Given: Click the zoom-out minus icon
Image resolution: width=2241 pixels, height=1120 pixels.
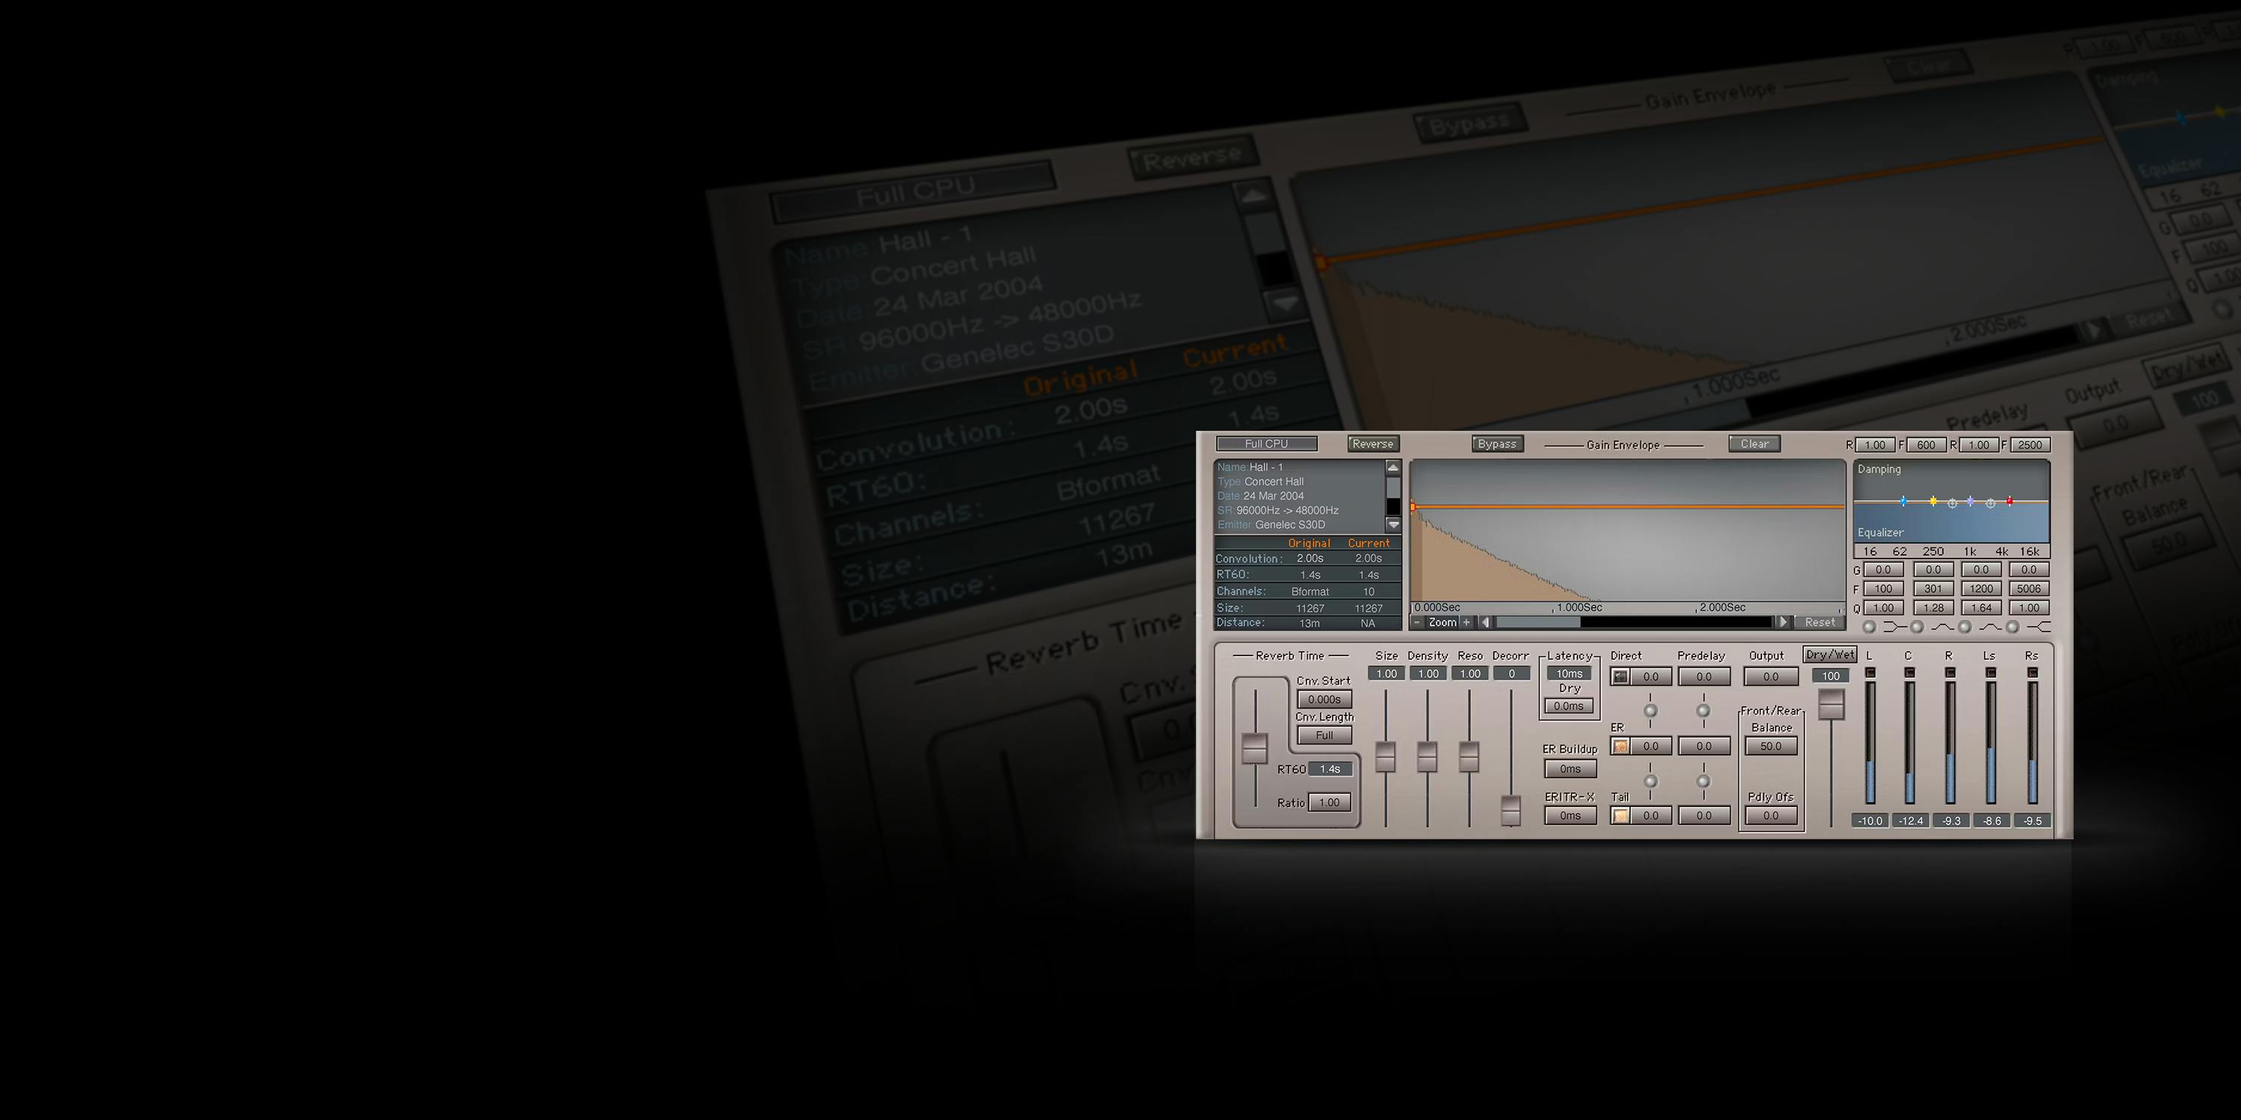Looking at the screenshot, I should [x=1418, y=623].
